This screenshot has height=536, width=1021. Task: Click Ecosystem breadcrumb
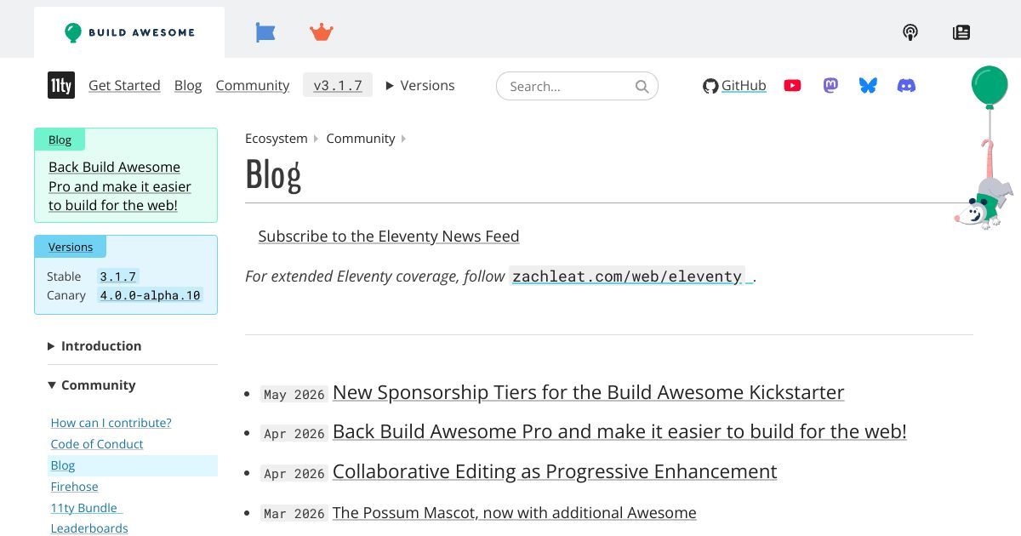[277, 138]
